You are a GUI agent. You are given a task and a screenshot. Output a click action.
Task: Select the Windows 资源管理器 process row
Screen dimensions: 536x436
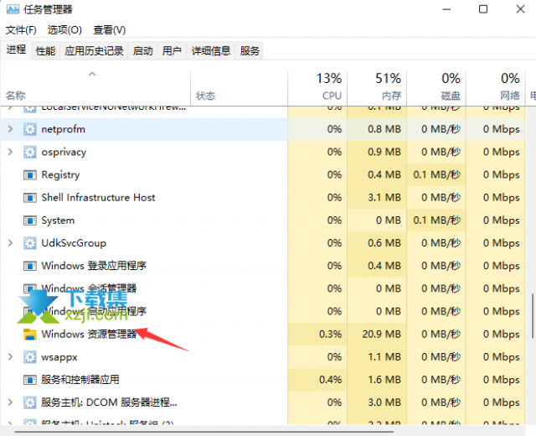tap(262, 335)
